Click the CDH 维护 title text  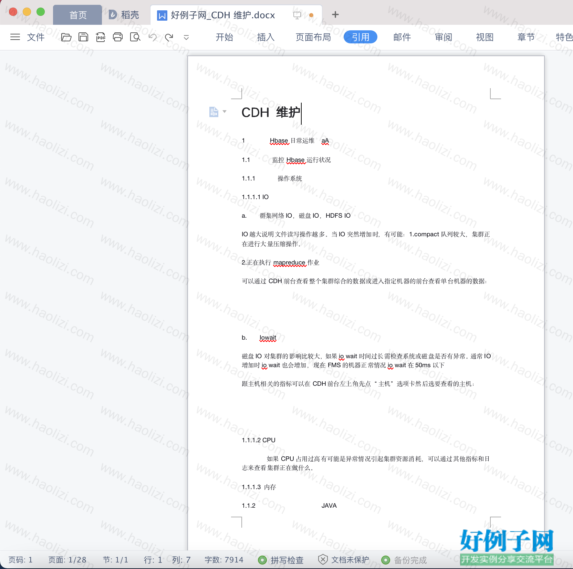pyautogui.click(x=271, y=113)
